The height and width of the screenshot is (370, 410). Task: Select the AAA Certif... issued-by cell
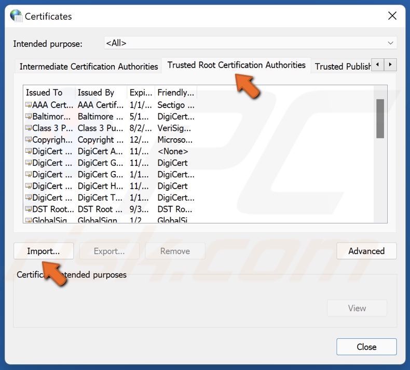coord(100,105)
